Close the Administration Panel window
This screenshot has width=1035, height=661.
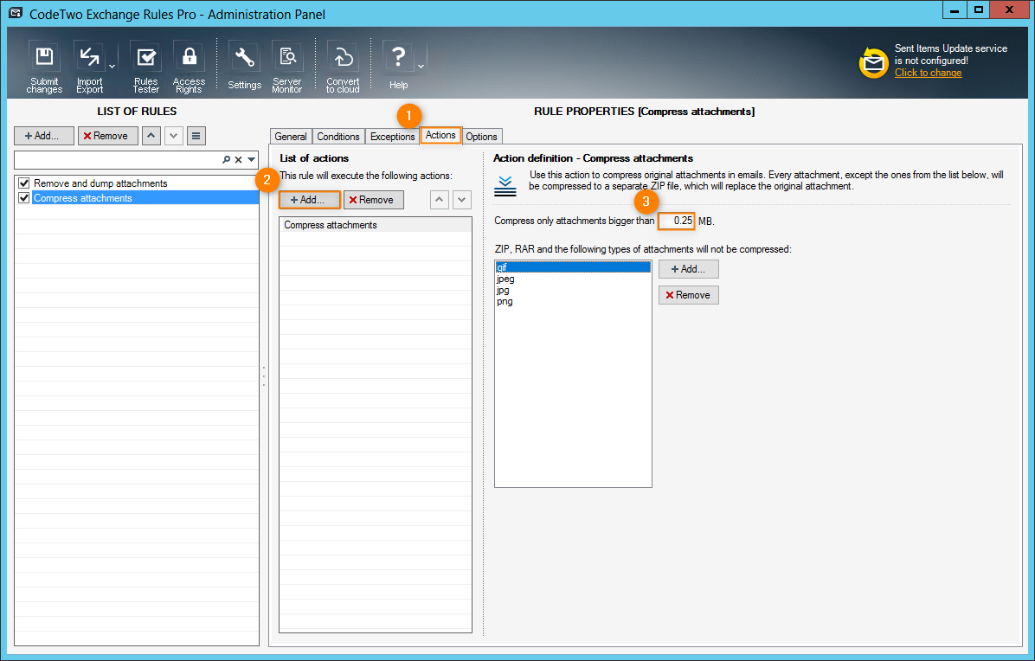click(1010, 10)
